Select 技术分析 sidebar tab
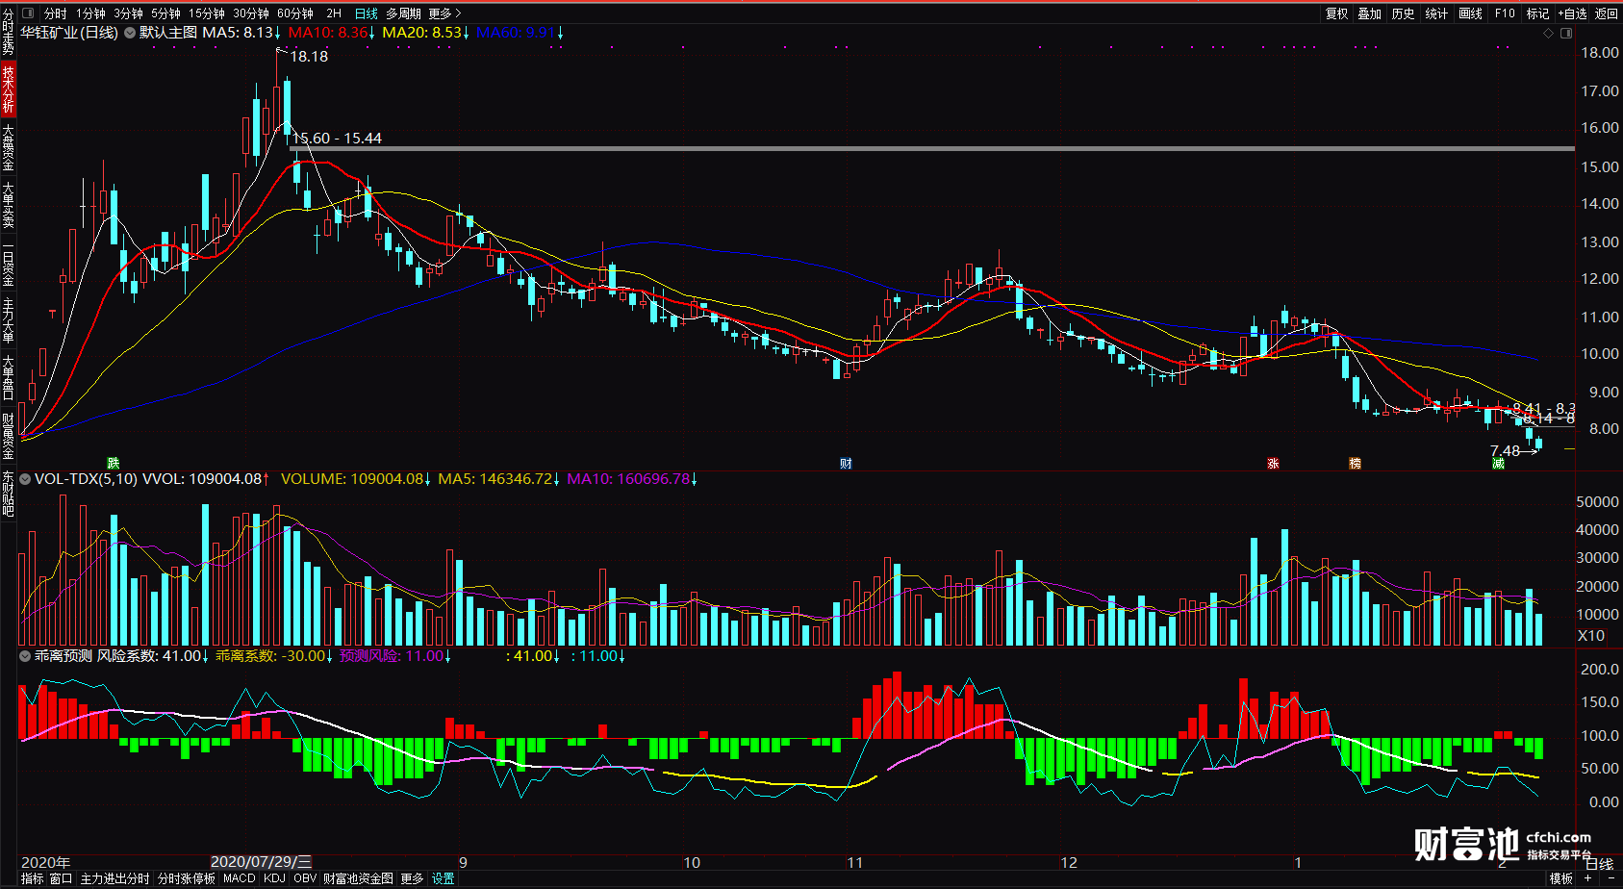The width and height of the screenshot is (1623, 889). (8, 89)
